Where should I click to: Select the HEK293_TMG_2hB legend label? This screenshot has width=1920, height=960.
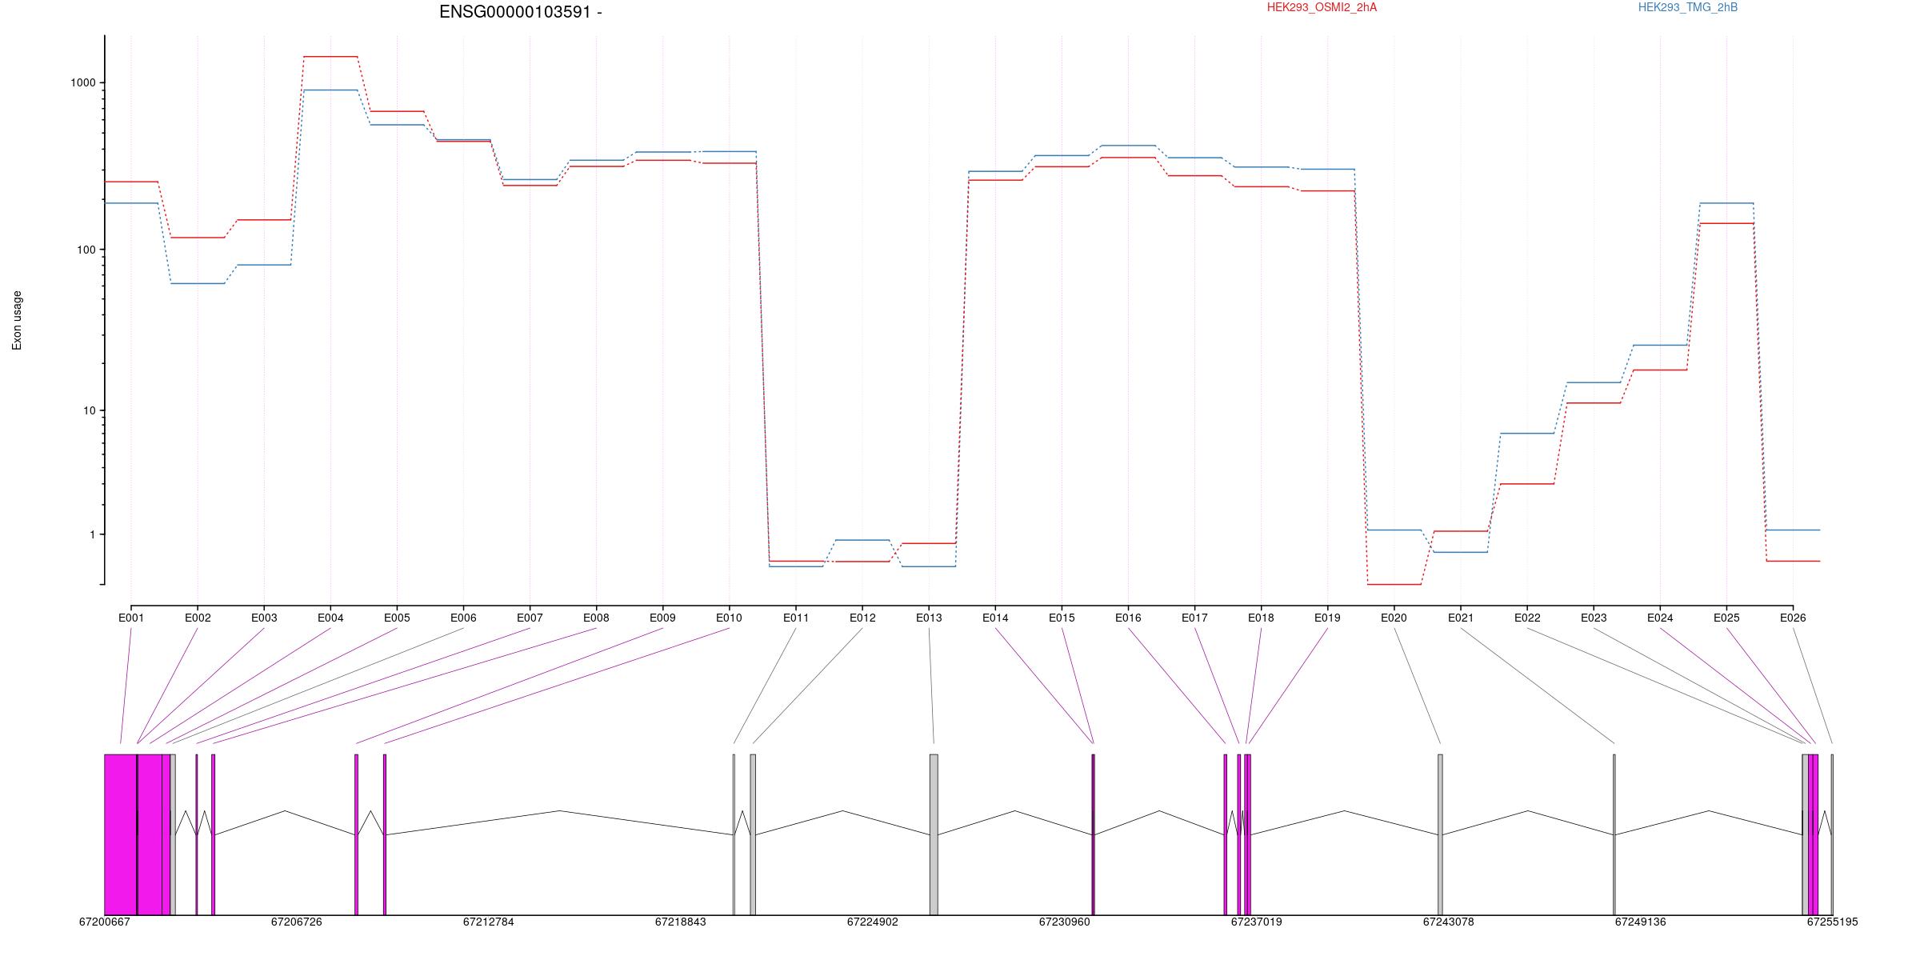(x=1688, y=7)
